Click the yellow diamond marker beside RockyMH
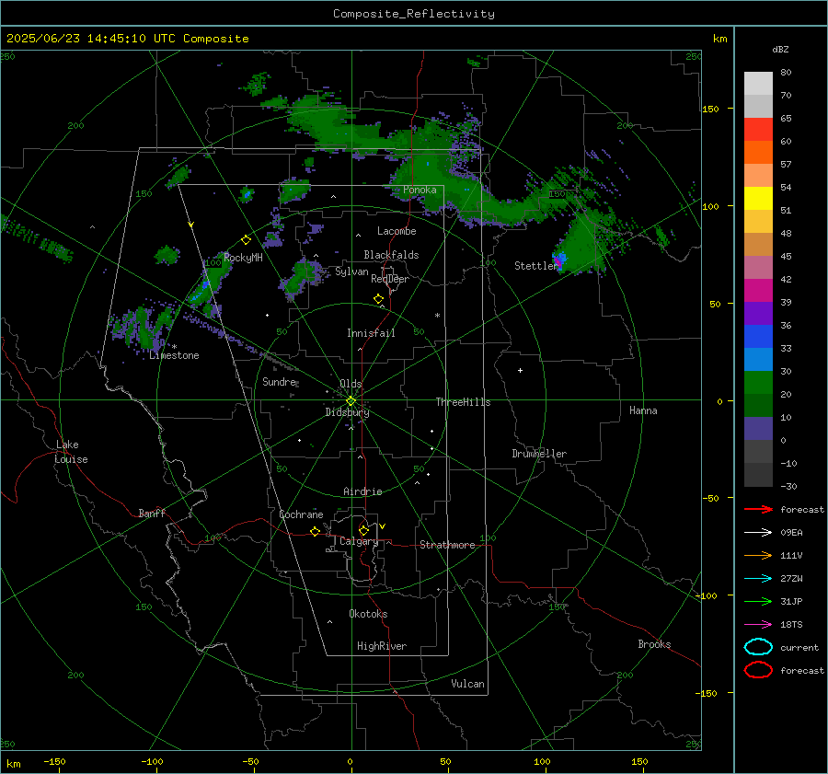The width and height of the screenshot is (828, 774). coord(246,240)
